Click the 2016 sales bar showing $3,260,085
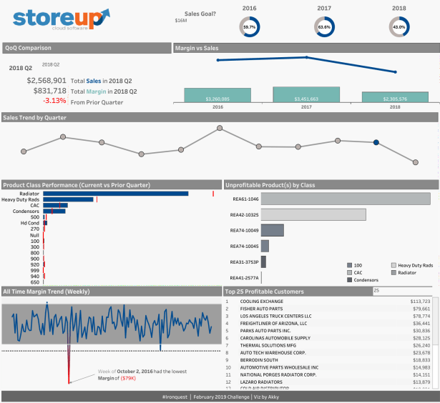The width and height of the screenshot is (440, 403). (217, 96)
